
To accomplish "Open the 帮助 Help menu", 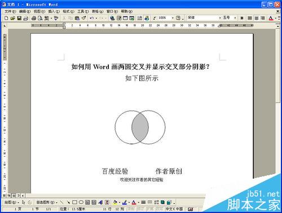I will 126,11.
